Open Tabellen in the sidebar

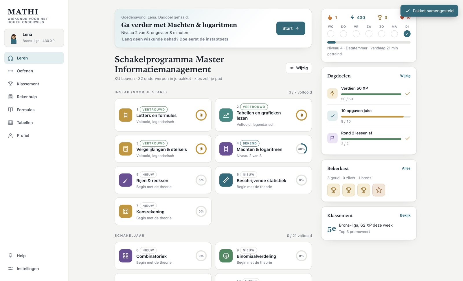34,123
